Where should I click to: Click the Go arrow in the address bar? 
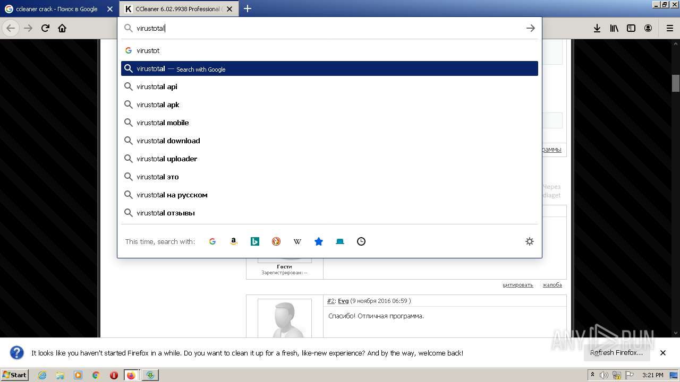coord(530,28)
